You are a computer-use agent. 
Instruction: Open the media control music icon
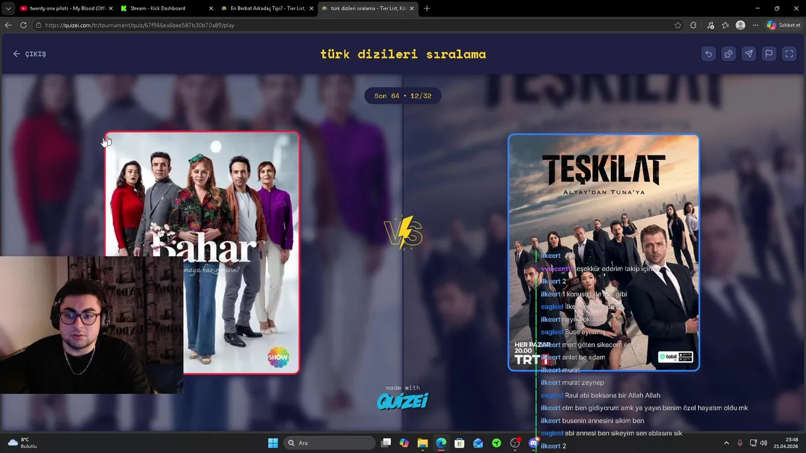[x=710, y=25]
